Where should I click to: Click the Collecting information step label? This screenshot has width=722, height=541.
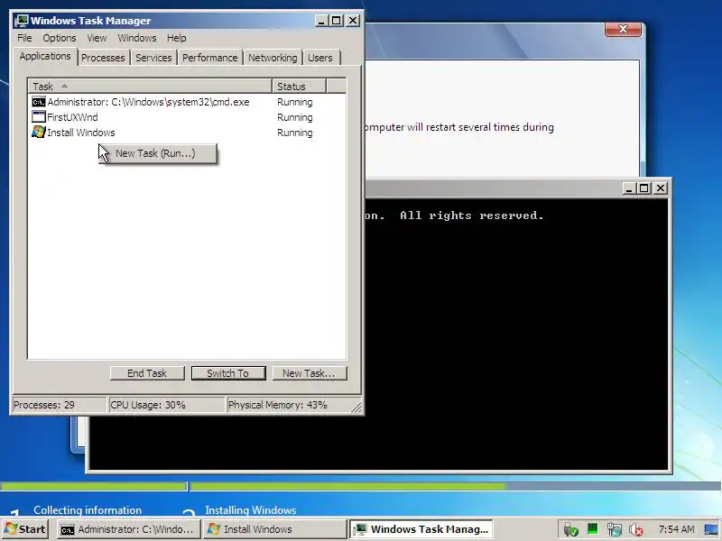(x=88, y=510)
